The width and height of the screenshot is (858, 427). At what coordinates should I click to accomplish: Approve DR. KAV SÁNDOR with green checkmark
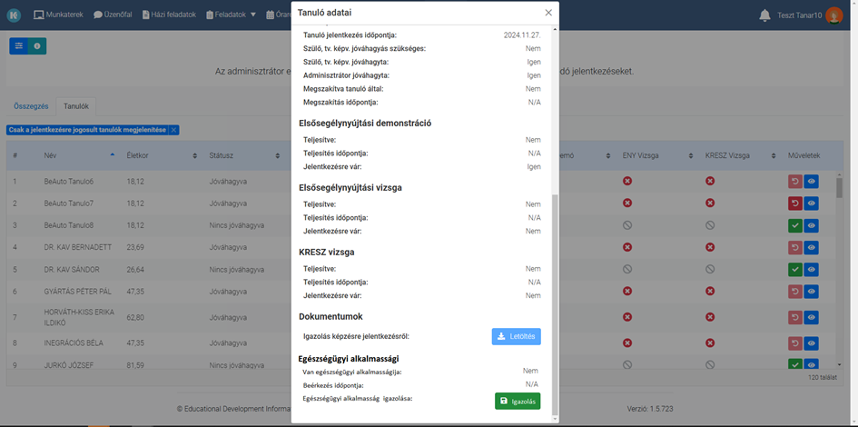795,269
